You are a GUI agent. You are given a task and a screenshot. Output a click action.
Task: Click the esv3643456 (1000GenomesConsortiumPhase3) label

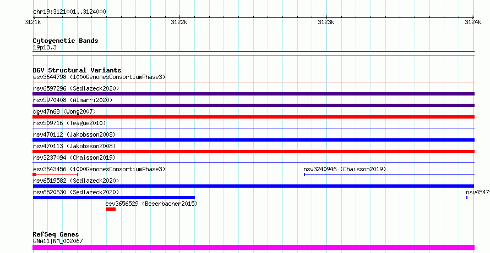coord(99,169)
